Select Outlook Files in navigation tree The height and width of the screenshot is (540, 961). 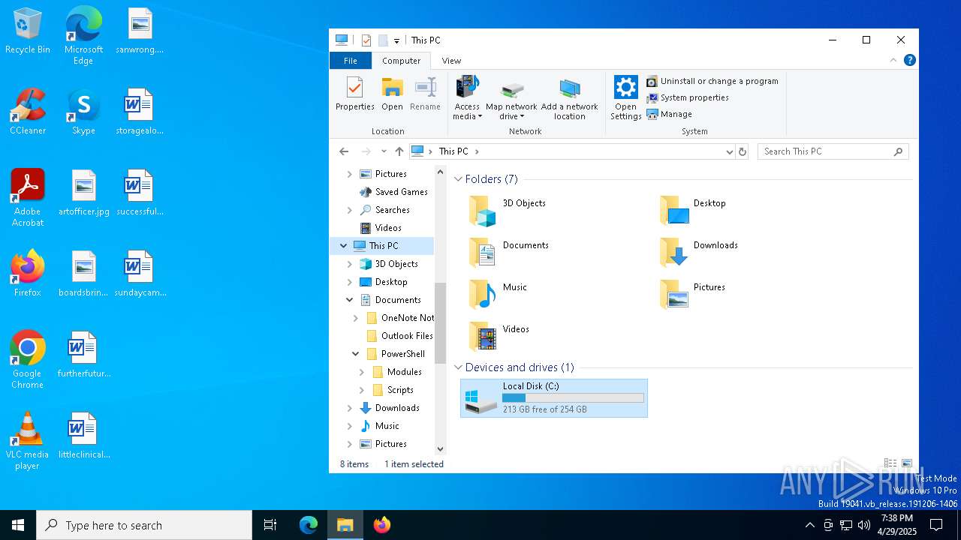point(399,336)
